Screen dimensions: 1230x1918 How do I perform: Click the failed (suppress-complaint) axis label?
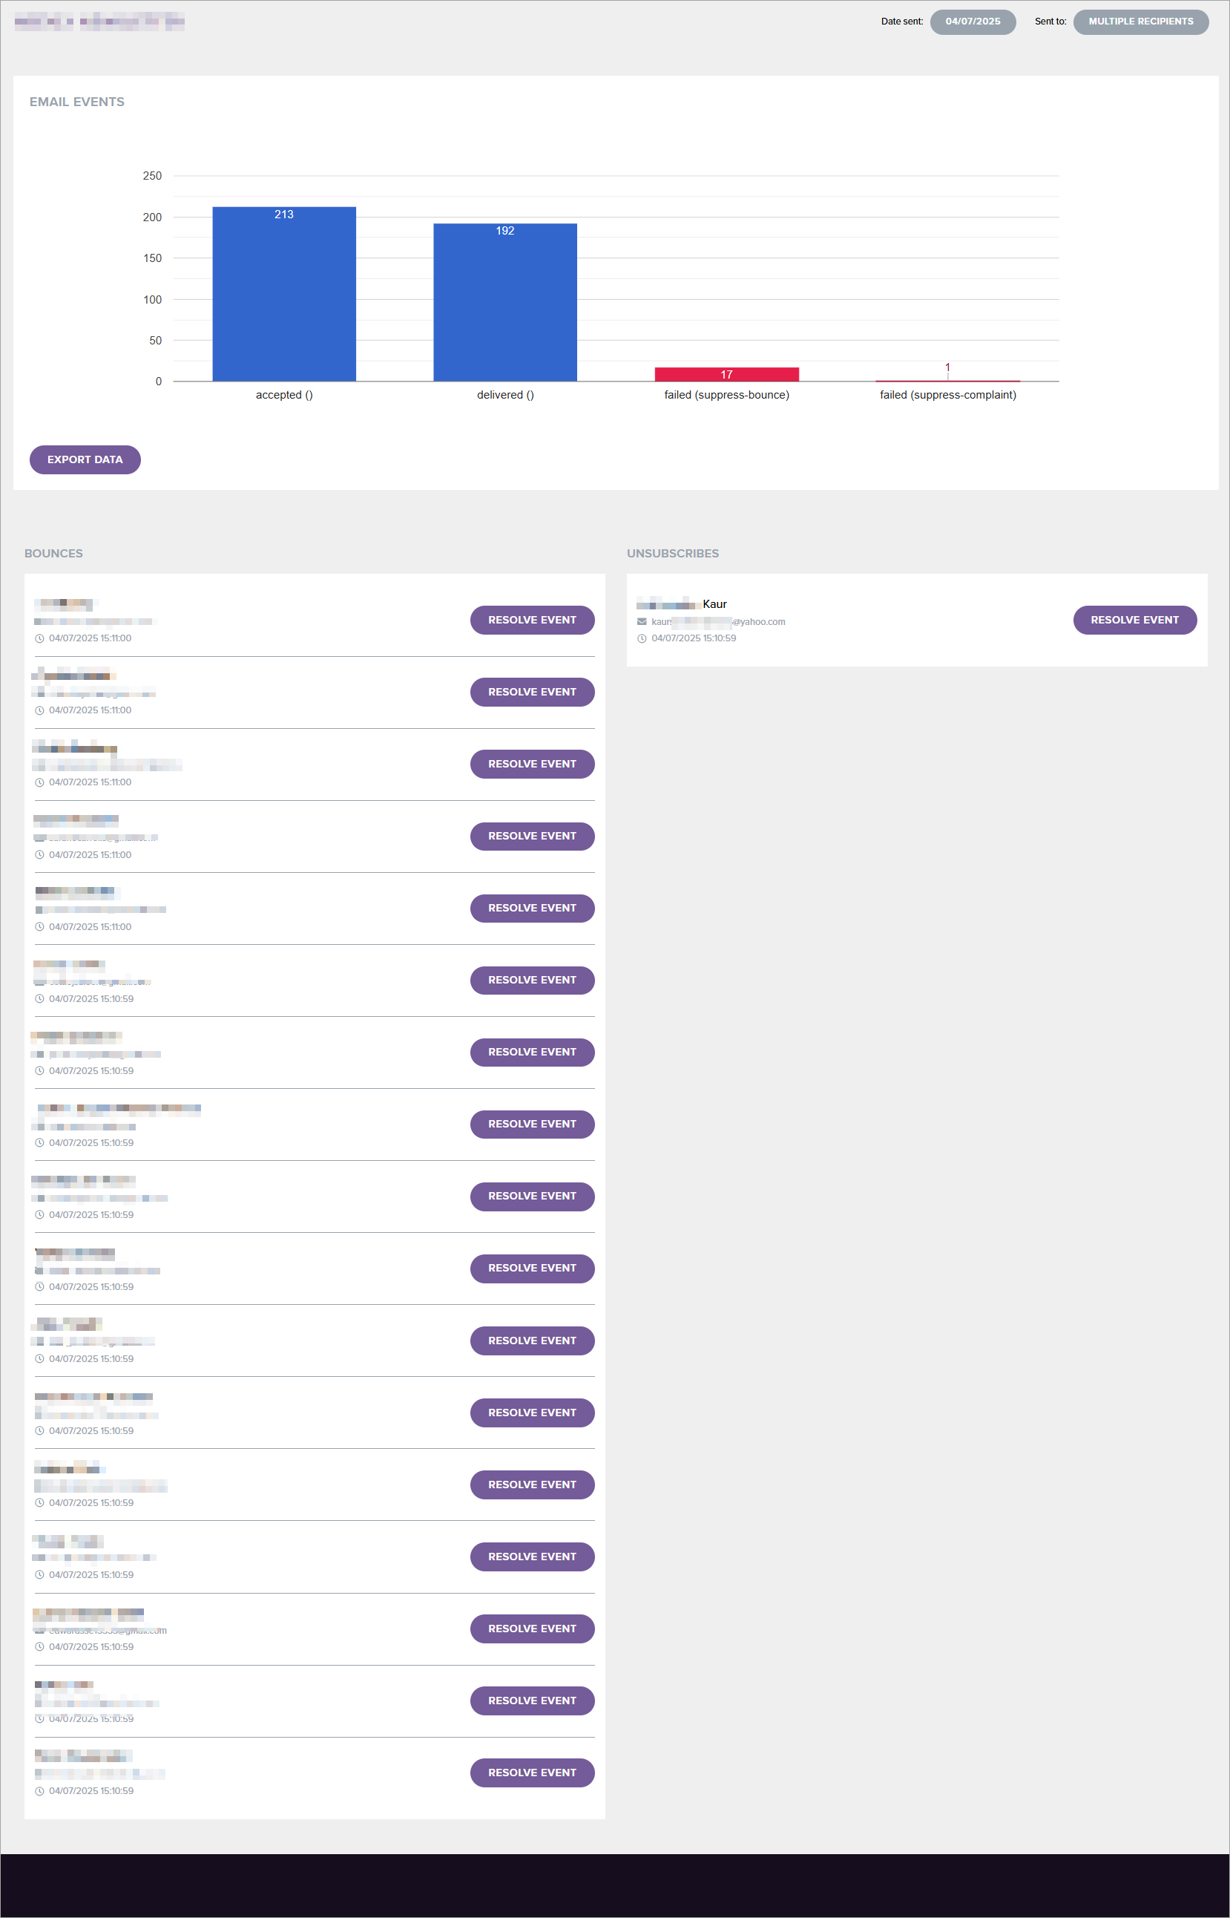pos(947,395)
